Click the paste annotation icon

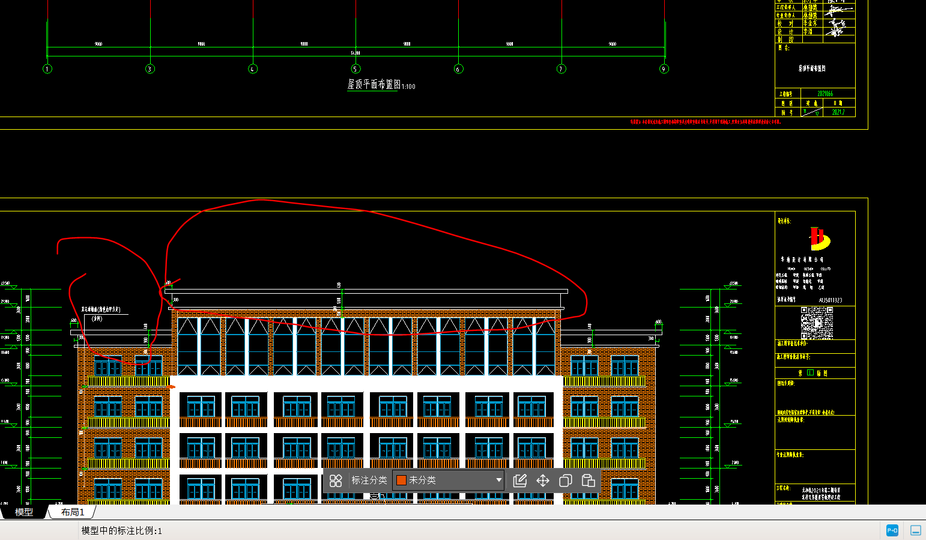click(589, 481)
